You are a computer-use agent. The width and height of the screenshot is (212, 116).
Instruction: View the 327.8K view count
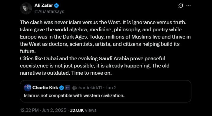77,110
